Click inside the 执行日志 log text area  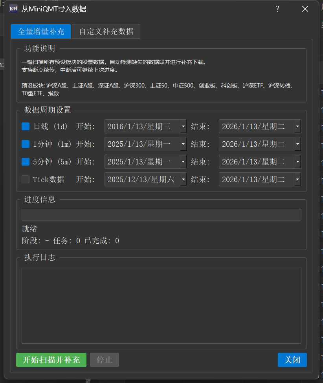161,305
